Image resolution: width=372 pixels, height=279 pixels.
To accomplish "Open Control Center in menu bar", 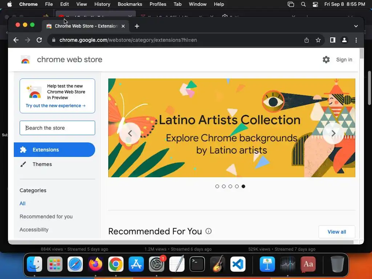I will click(x=315, y=4).
